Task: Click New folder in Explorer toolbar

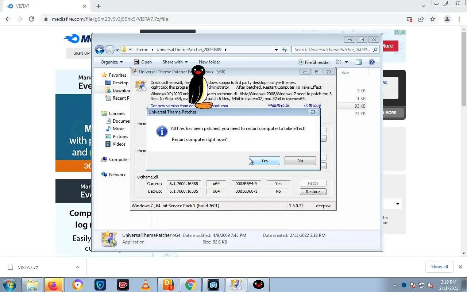Action: point(209,62)
